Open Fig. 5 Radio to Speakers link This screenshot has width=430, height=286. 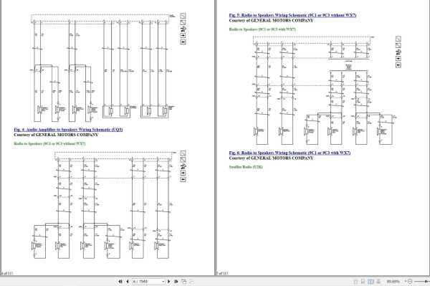(x=292, y=15)
